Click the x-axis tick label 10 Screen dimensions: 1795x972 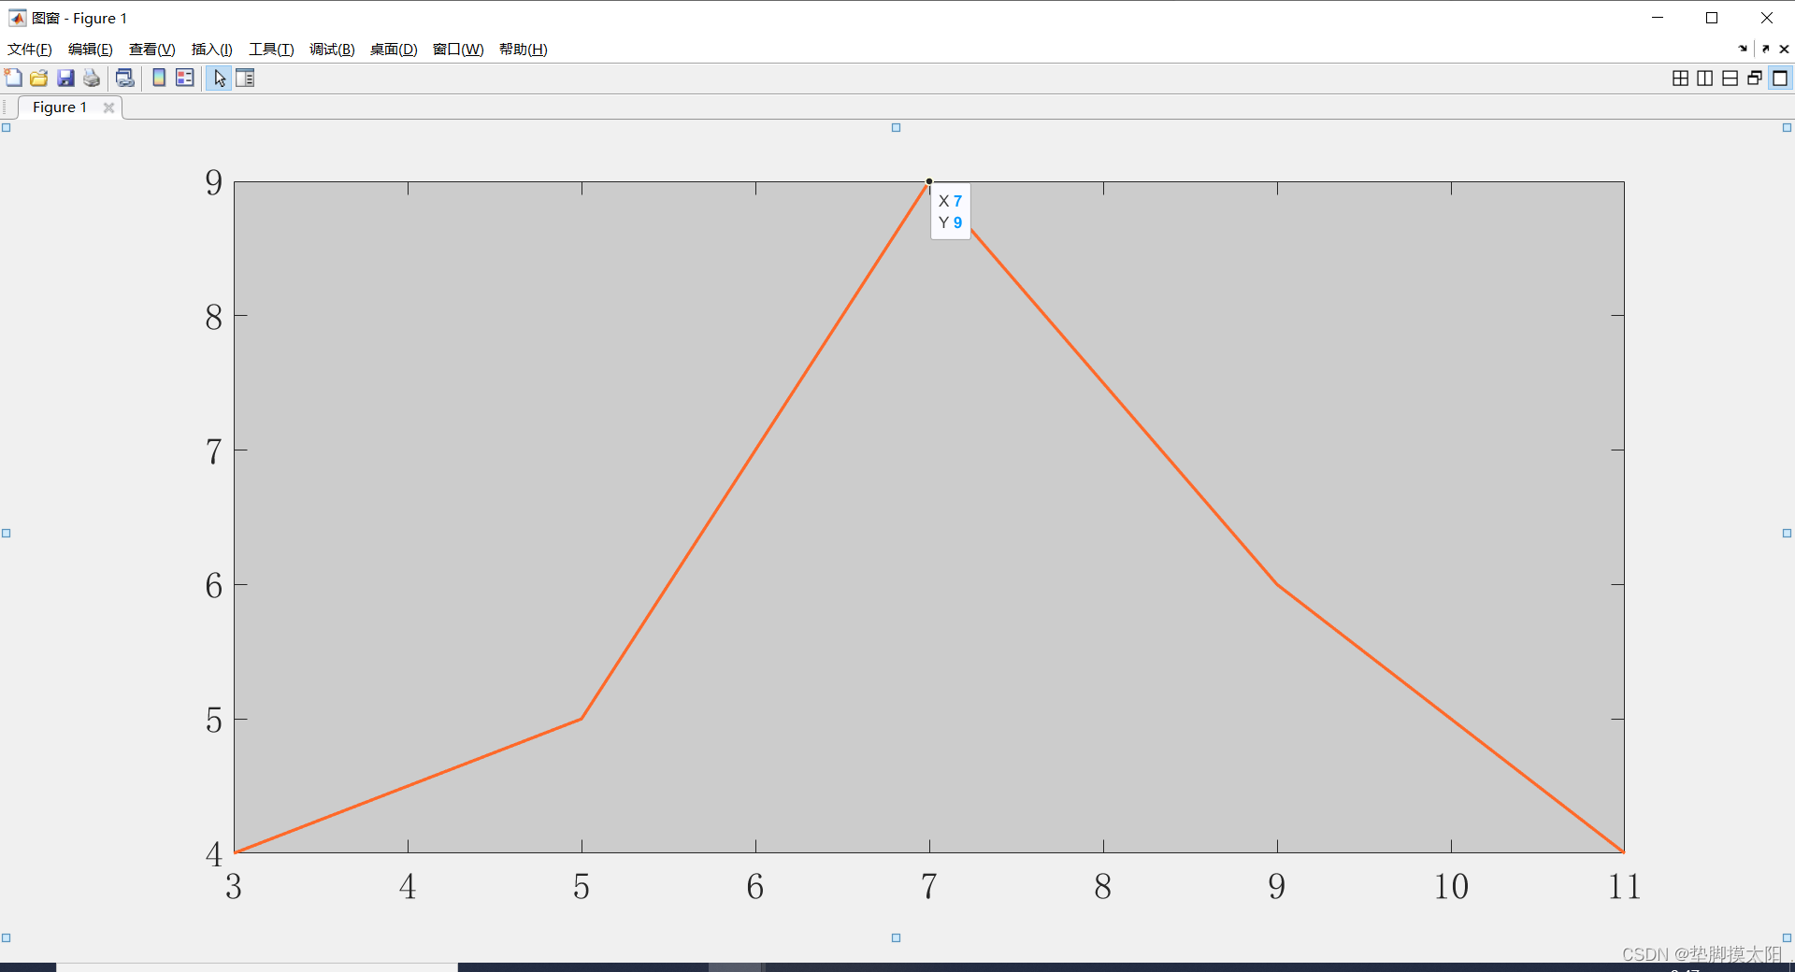(1451, 886)
